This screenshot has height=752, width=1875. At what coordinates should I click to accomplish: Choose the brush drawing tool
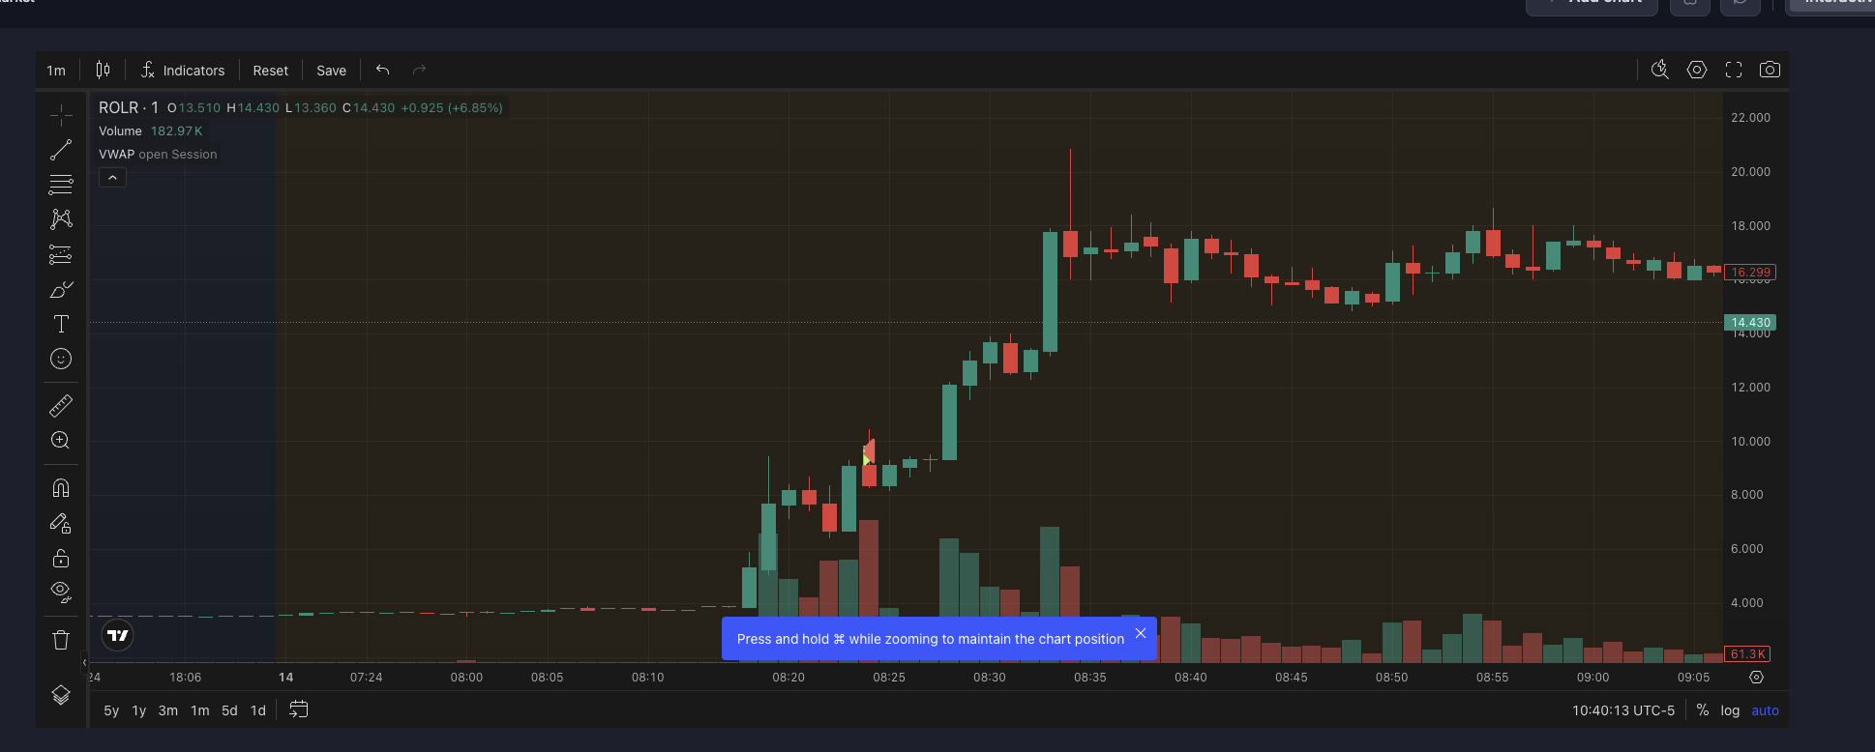click(61, 290)
